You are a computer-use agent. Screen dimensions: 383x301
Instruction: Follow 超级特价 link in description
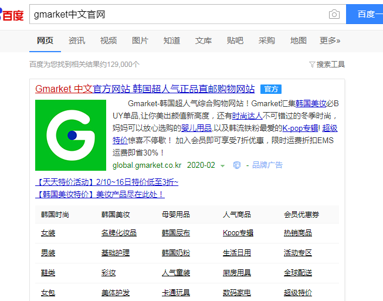[330, 128]
